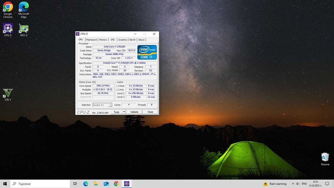Viewport: 334px width, 188px height.
Task: Click the Ext. Model 2A value
Action: coord(125,70)
